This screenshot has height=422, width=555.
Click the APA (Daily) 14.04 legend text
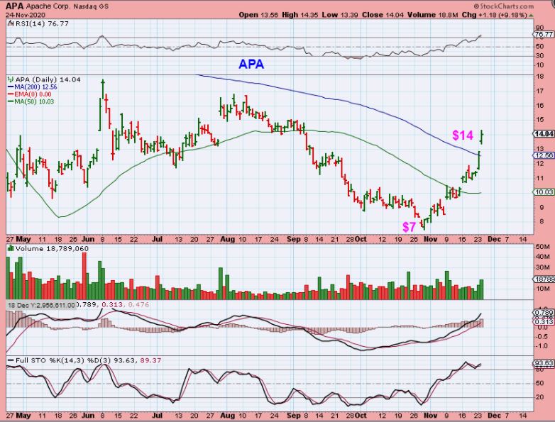pos(48,79)
